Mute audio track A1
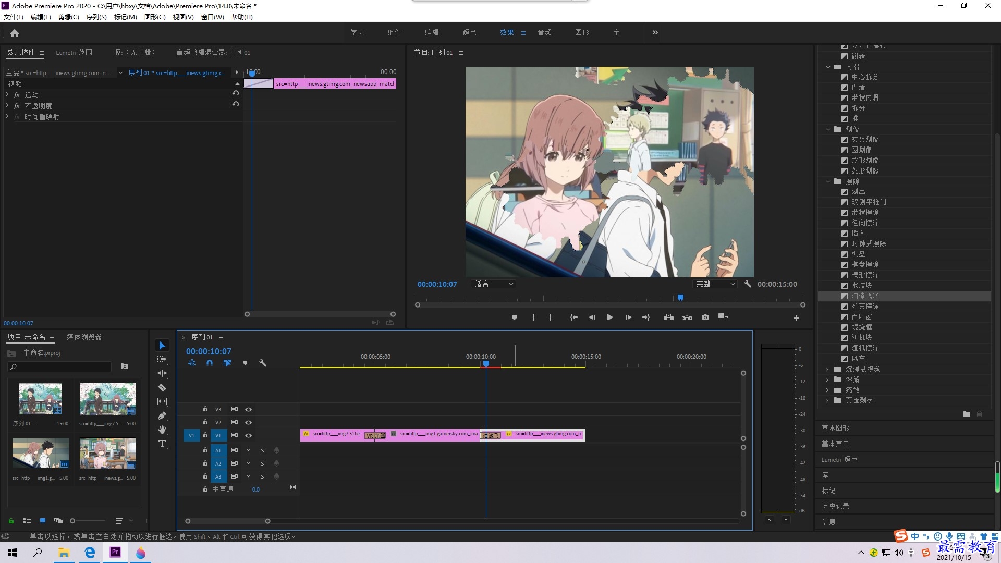1001x563 pixels. pyautogui.click(x=248, y=450)
